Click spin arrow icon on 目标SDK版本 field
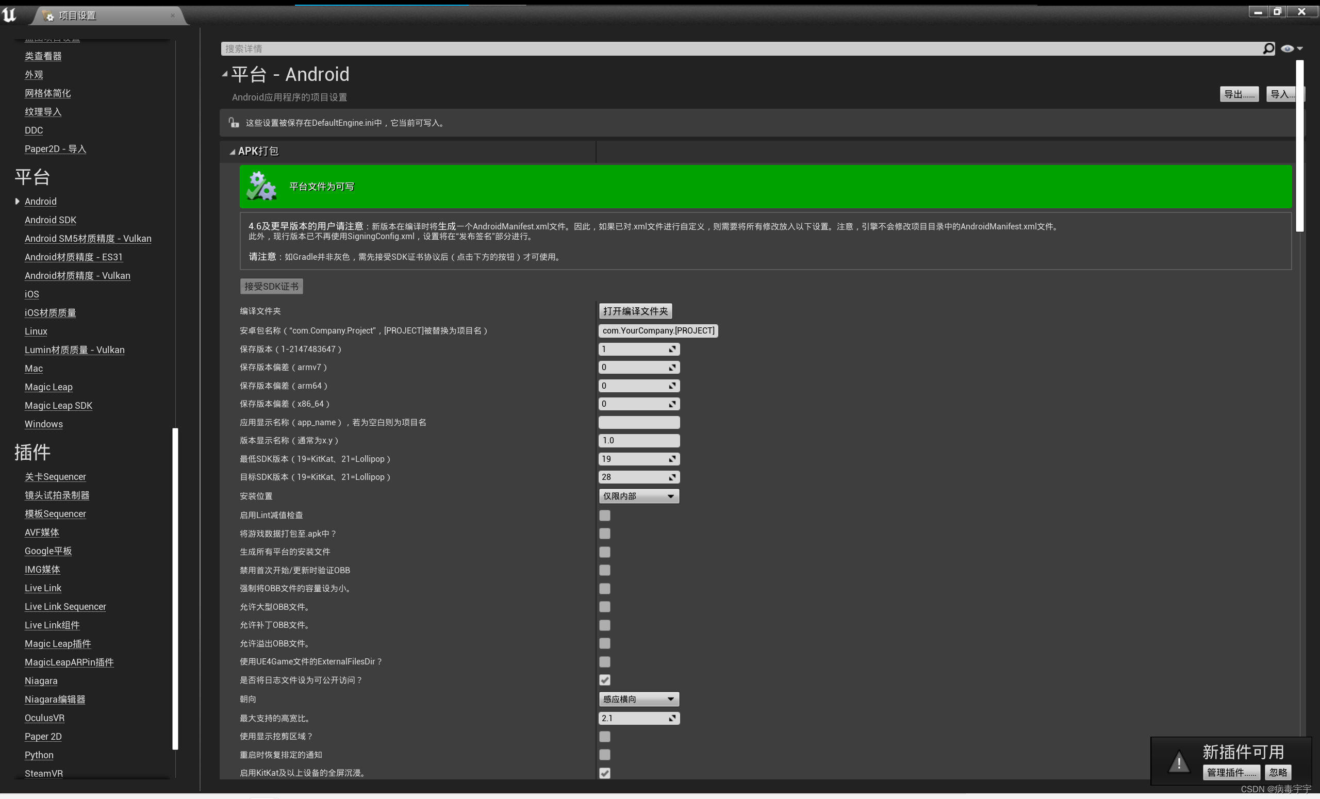Viewport: 1320px width, 799px height. pos(672,477)
